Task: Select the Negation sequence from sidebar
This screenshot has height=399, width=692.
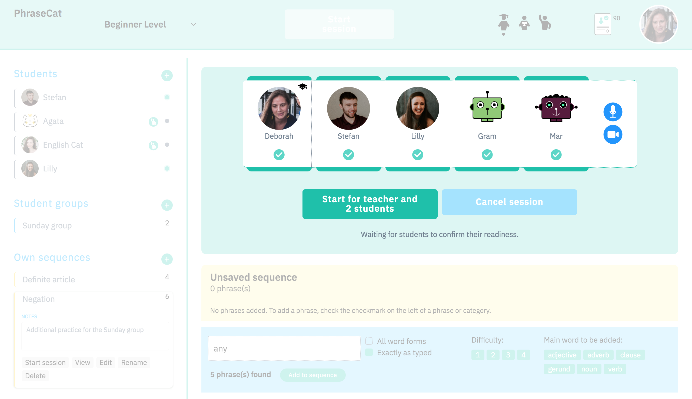Action: pos(39,299)
